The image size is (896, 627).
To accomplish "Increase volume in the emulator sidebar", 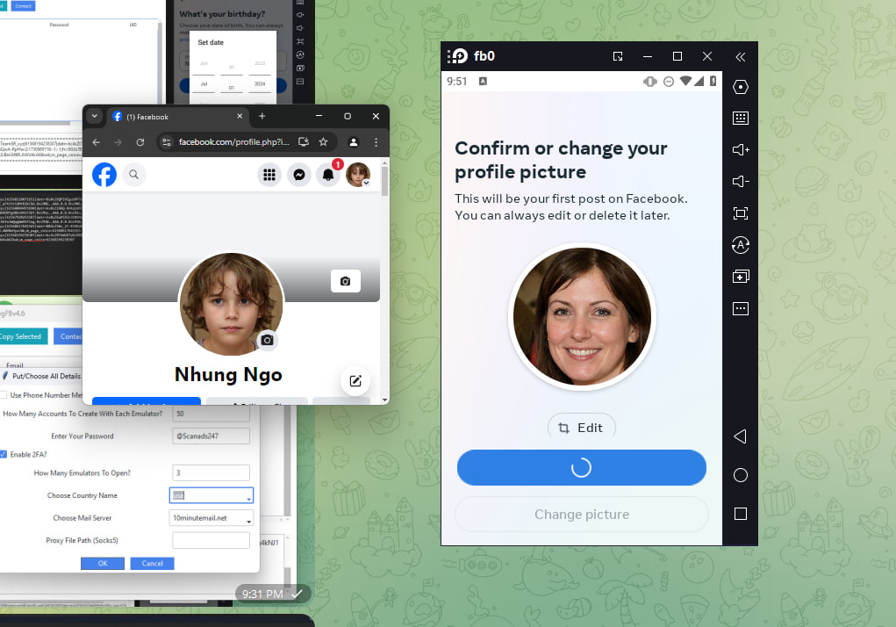I will point(740,150).
